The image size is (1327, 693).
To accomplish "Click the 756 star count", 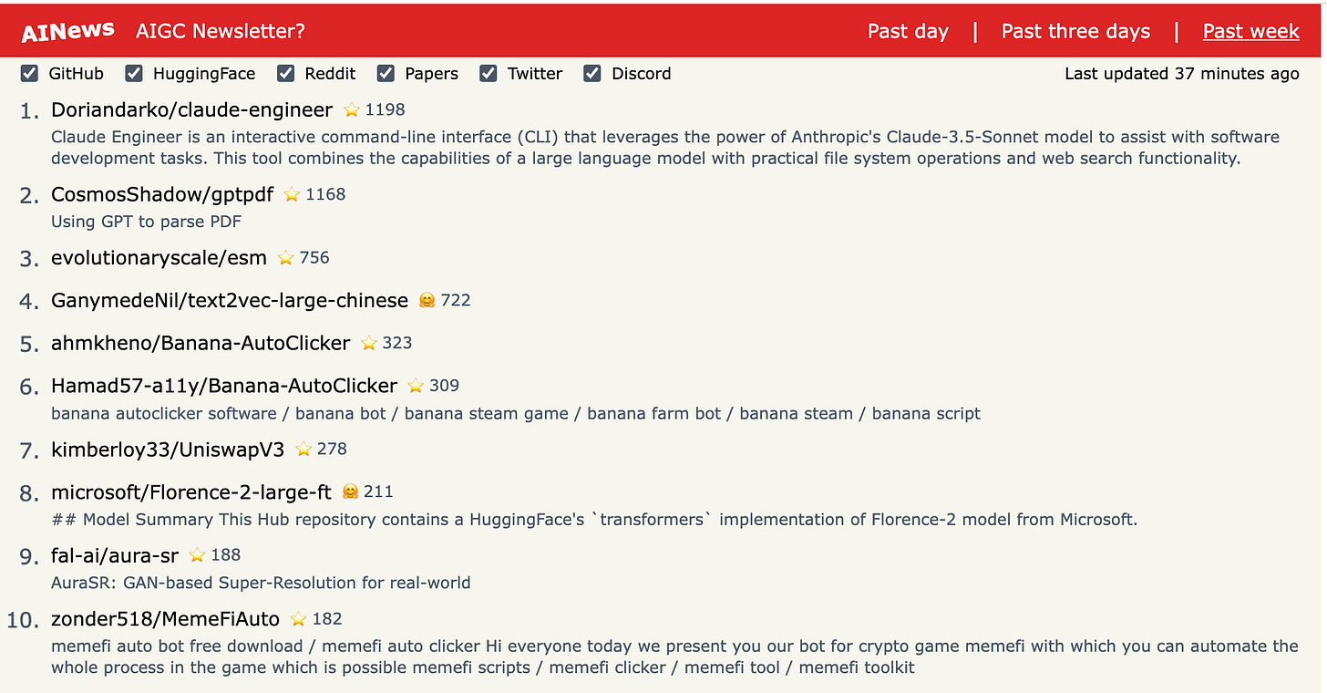I will tap(314, 258).
